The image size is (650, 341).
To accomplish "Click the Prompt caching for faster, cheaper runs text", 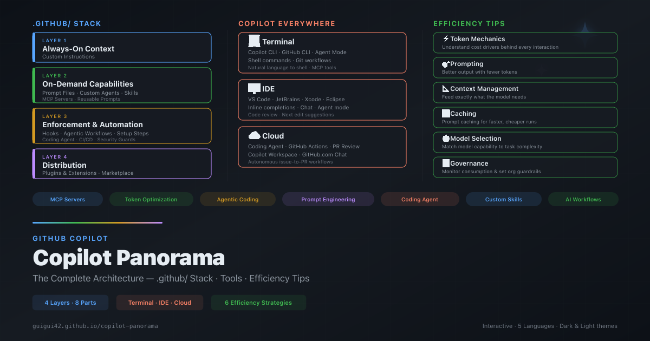I will tap(489, 122).
